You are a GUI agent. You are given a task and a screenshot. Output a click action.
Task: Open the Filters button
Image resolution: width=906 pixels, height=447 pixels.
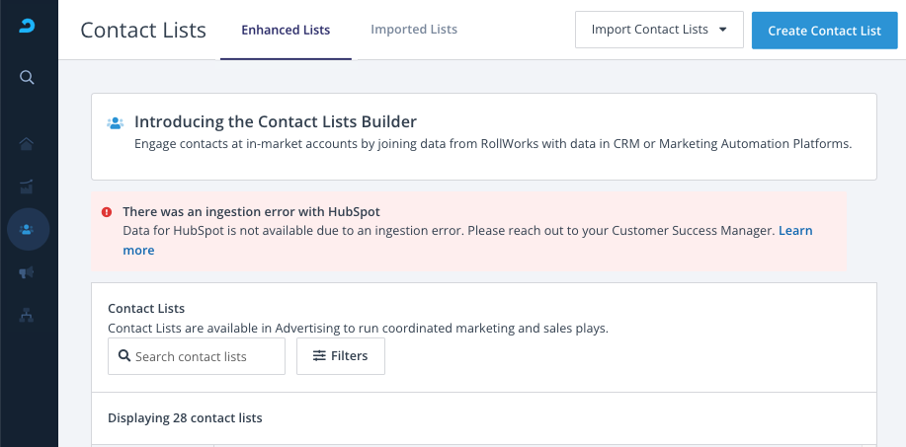pos(340,356)
